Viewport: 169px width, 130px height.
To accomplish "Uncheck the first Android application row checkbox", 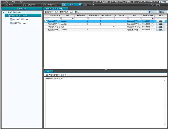I will (46, 21).
